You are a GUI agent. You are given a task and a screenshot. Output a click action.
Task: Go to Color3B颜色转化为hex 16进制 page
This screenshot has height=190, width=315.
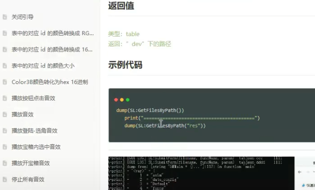(50, 82)
